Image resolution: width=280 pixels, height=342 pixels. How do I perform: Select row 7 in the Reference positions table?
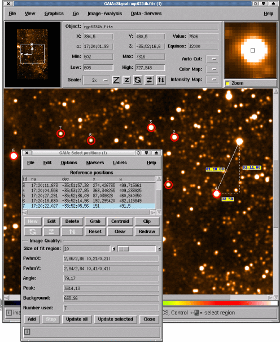(89, 206)
